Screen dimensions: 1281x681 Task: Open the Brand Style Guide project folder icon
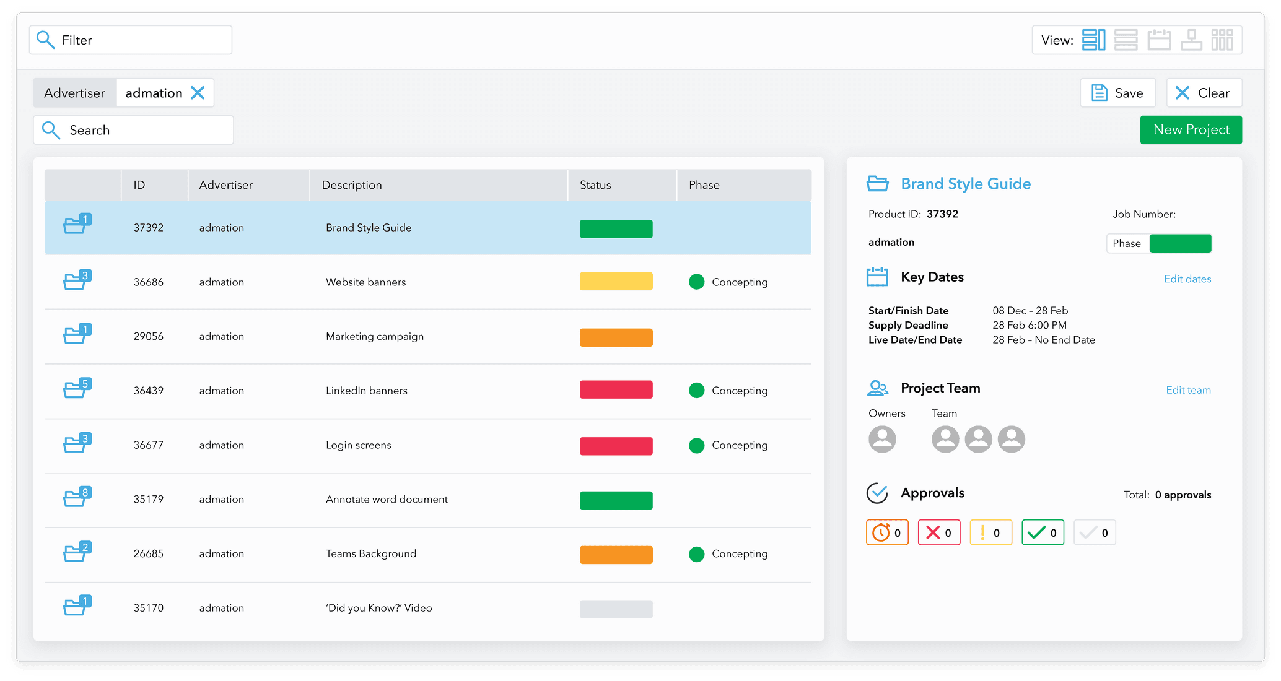pyautogui.click(x=877, y=183)
